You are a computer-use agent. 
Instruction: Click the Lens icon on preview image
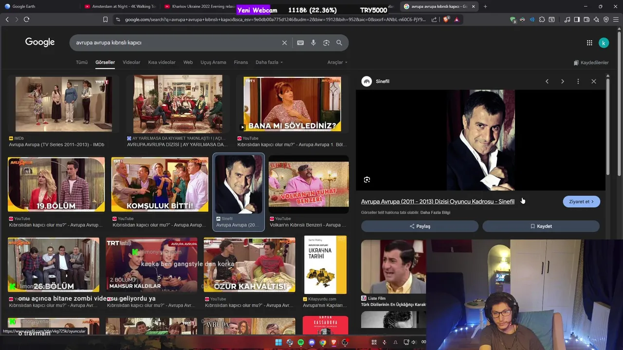pos(367,180)
